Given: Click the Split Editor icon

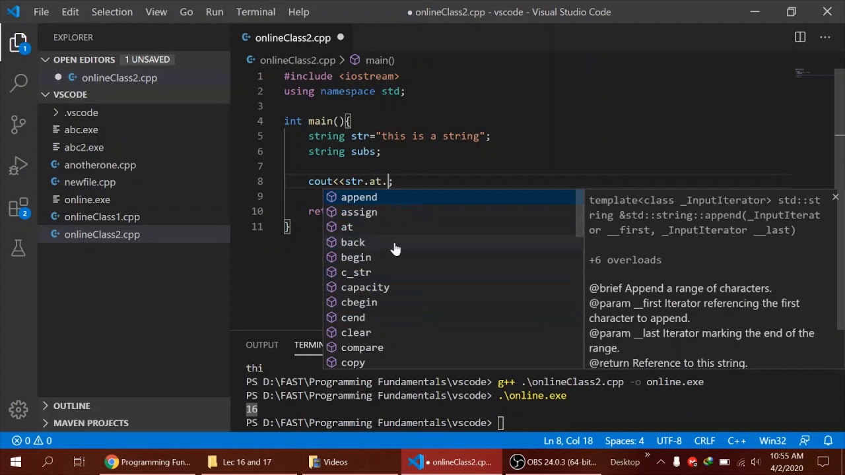Looking at the screenshot, I should (x=800, y=38).
